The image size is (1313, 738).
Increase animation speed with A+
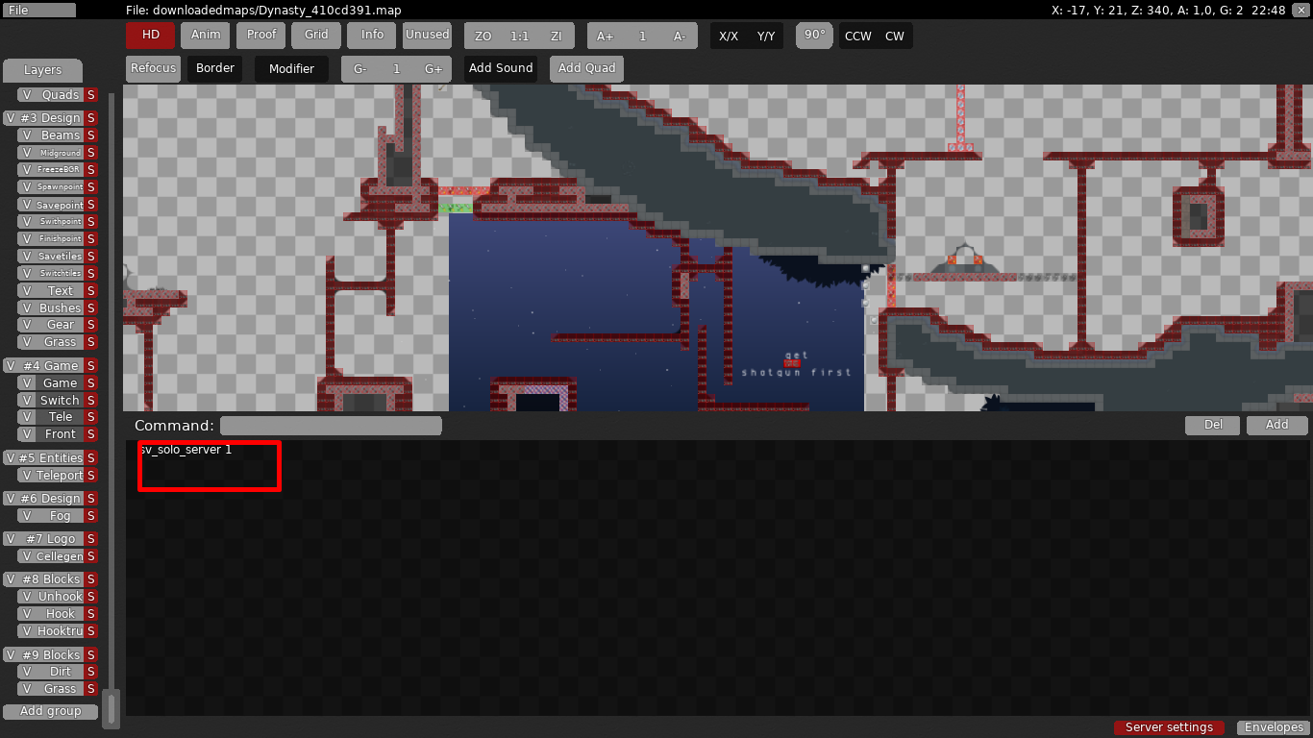pyautogui.click(x=605, y=37)
